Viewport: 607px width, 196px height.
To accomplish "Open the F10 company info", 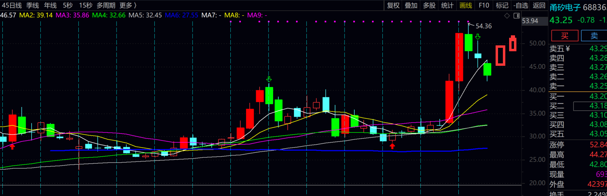I will [x=483, y=6].
